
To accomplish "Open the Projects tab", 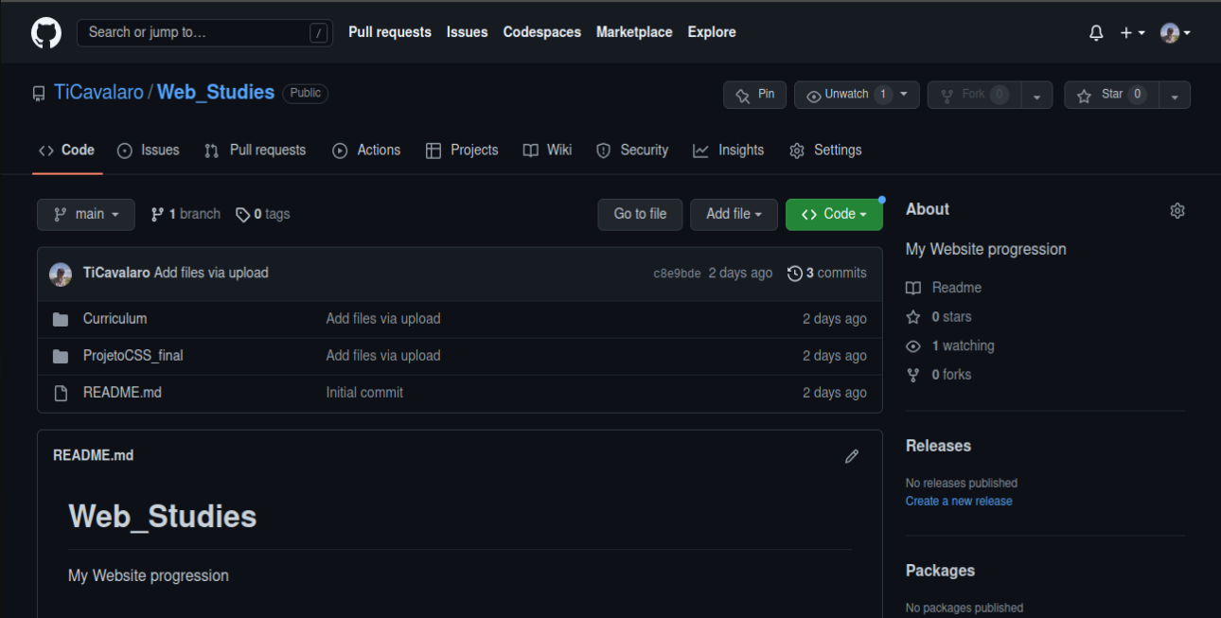I will click(462, 150).
